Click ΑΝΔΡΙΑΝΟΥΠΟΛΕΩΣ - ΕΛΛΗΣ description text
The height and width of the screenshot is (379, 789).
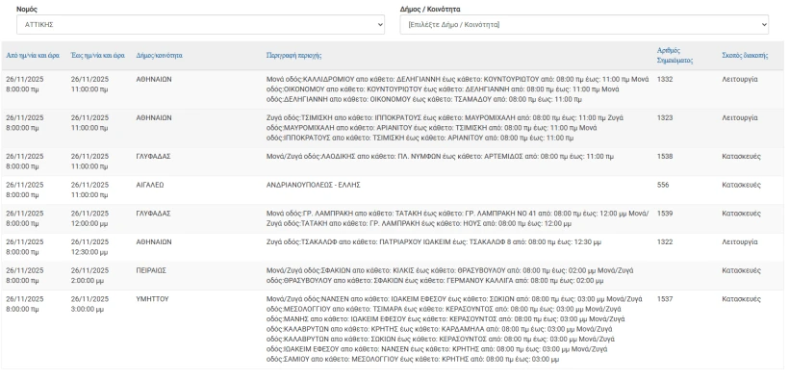pyautogui.click(x=313, y=186)
